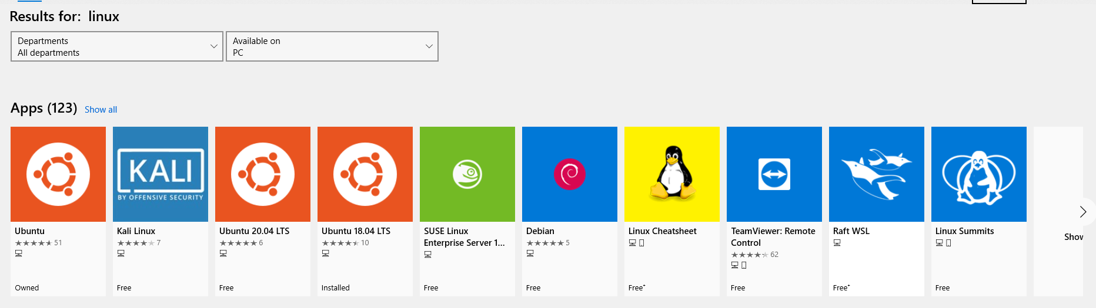This screenshot has width=1096, height=308.
Task: Click PC device icon under Debian rating
Action: click(530, 253)
